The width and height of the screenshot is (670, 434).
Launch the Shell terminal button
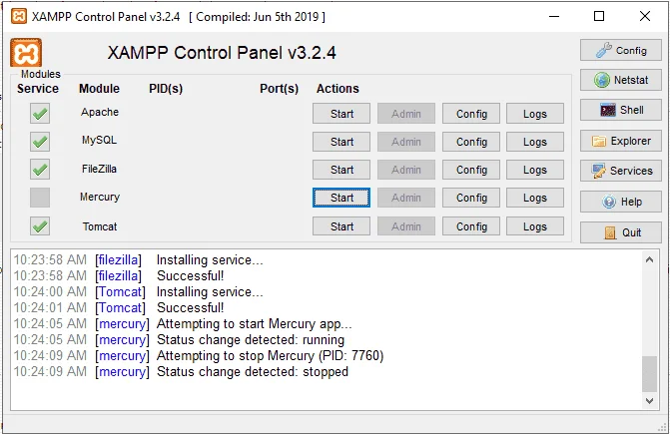[620, 110]
